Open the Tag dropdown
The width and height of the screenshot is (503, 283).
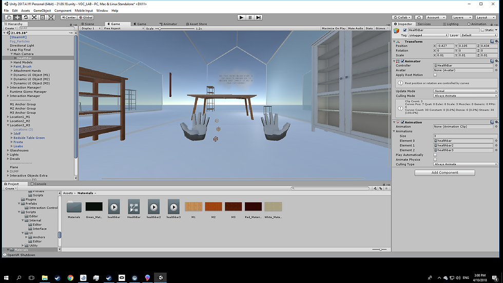(x=428, y=35)
